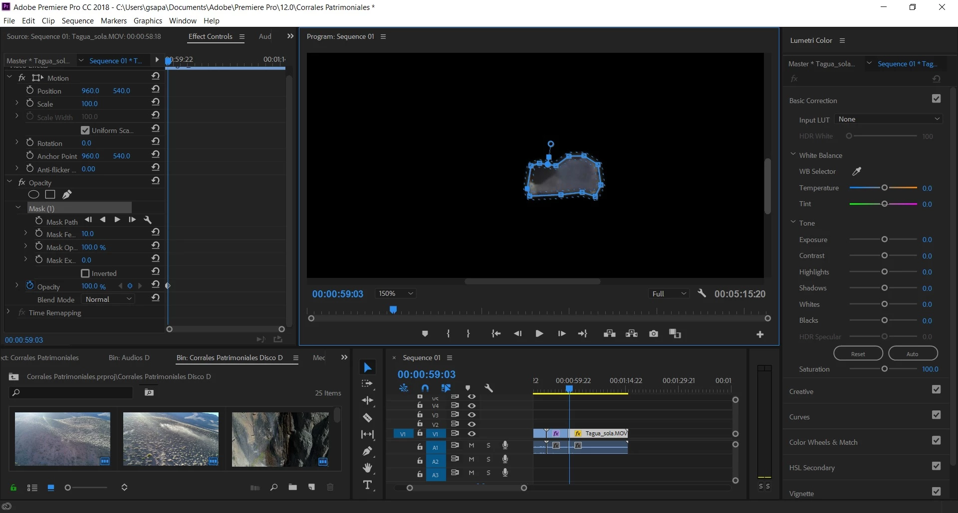The width and height of the screenshot is (958, 513).
Task: Click the Auto button in Lumetri Color
Action: point(912,354)
